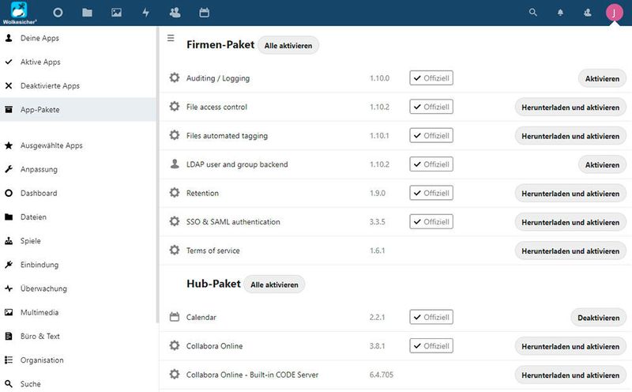632x392 pixels.
Task: Click the gear icon next to Retention
Action: (175, 192)
